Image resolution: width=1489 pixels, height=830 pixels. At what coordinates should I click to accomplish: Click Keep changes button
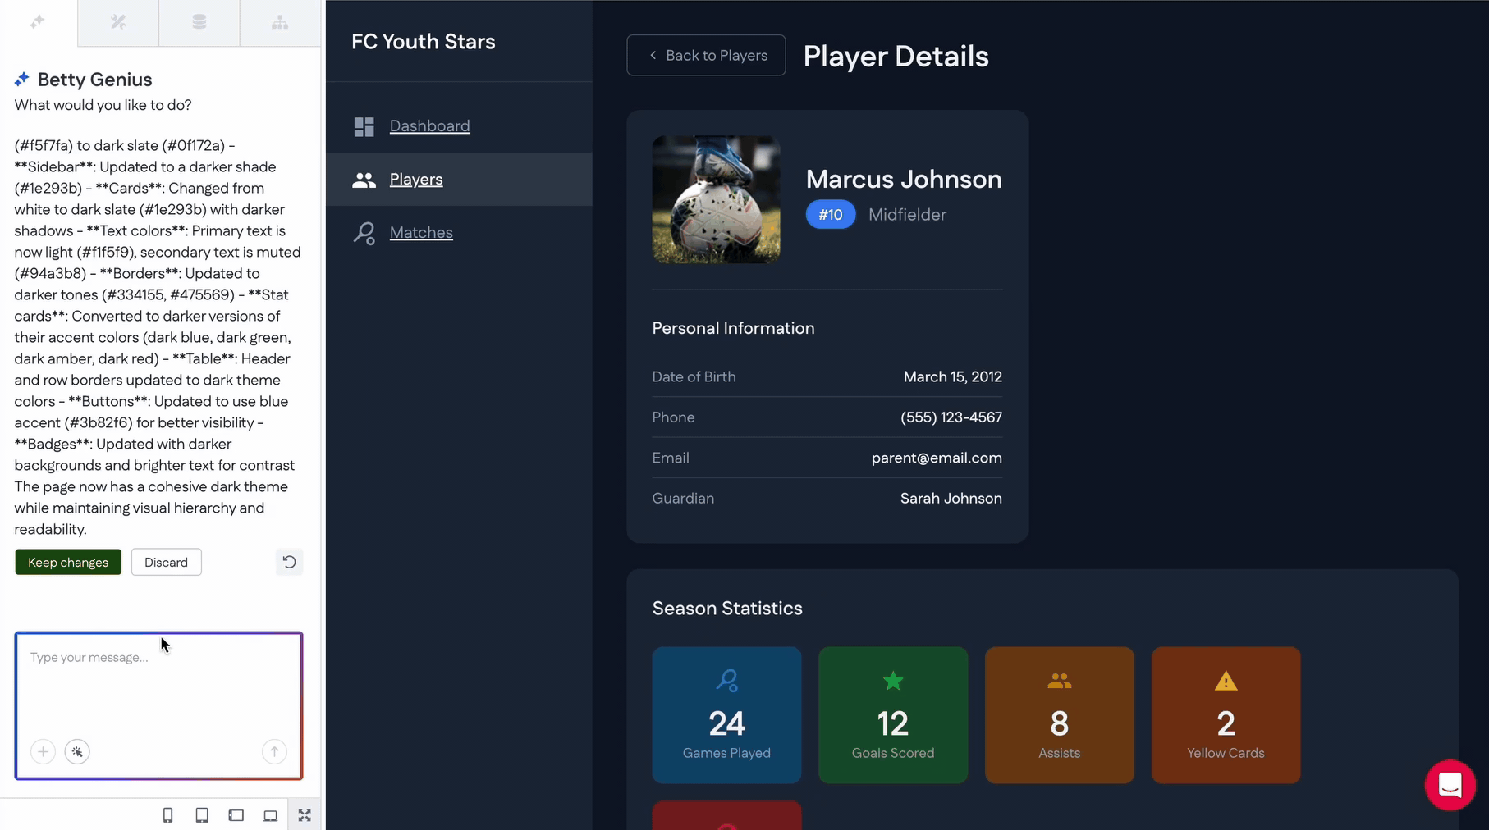tap(68, 562)
